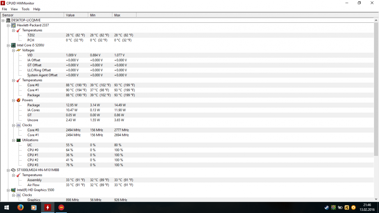Open the red round app on the taskbar
This screenshot has width=379, height=213.
pyautogui.click(x=61, y=208)
